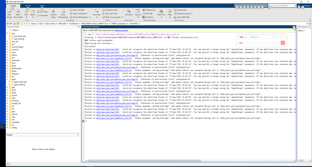This screenshot has width=312, height=167.
Task: Expand the adc_polling folder
Action: 10,39
